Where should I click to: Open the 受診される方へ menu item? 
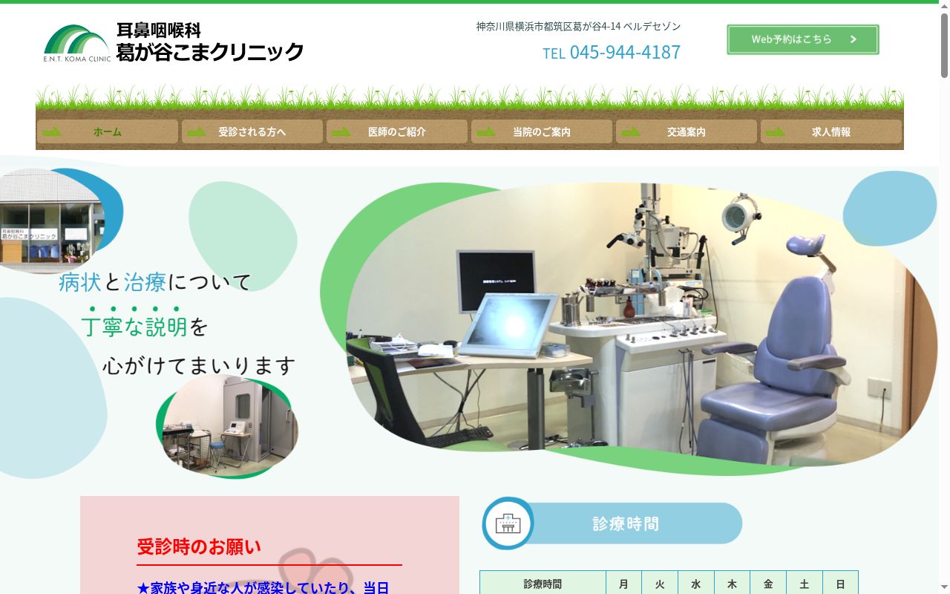pos(252,131)
